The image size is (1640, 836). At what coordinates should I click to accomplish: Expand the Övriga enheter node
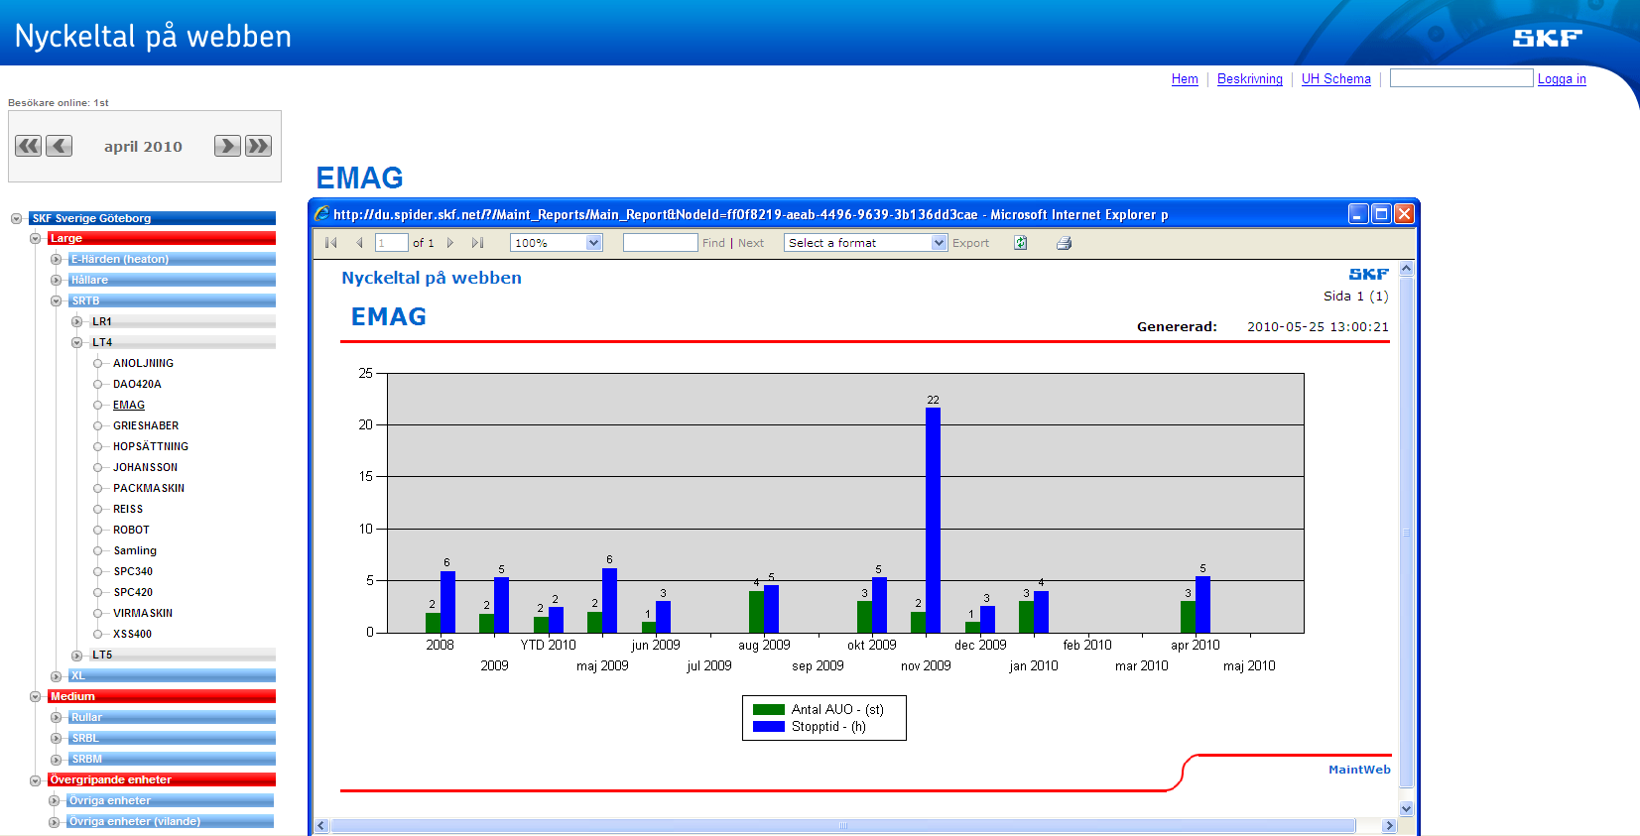tap(54, 801)
